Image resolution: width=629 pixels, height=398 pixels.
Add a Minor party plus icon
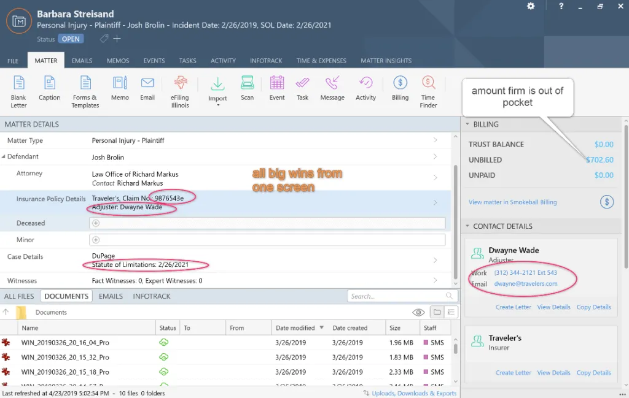tap(96, 240)
